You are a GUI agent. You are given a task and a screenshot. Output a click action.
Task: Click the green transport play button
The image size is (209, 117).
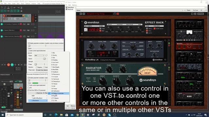[12, 65]
